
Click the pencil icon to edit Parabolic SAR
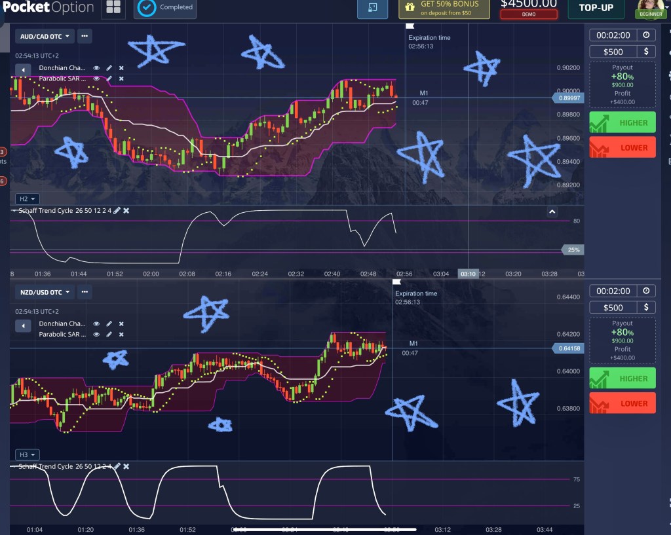click(109, 78)
